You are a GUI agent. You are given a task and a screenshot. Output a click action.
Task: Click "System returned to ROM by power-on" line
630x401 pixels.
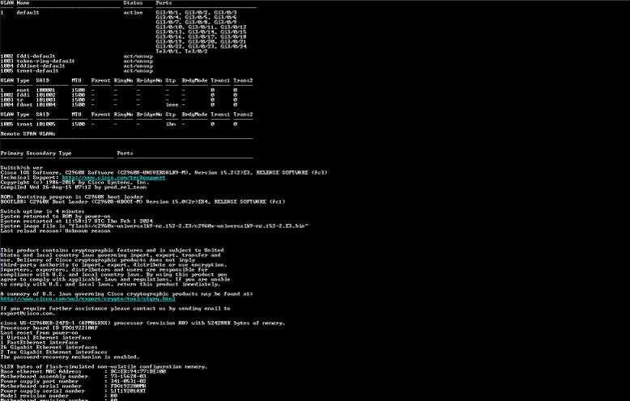pyautogui.click(x=55, y=216)
